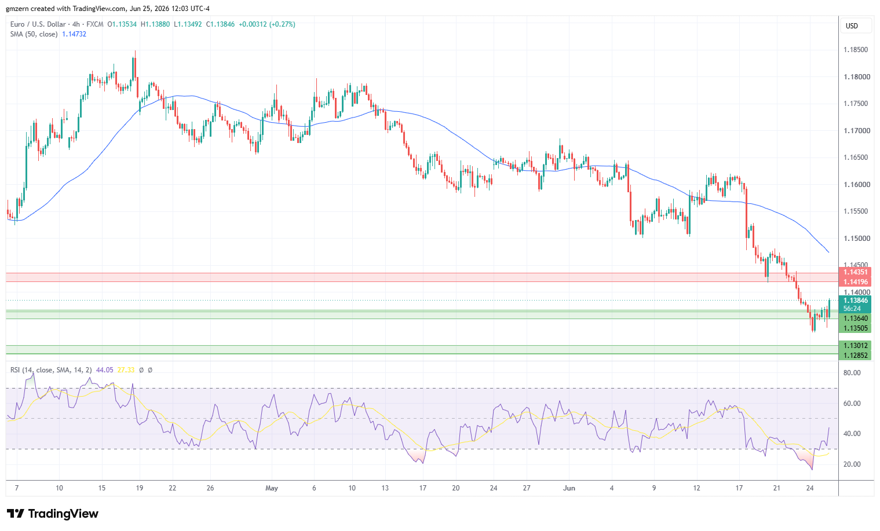The height and width of the screenshot is (531, 880).
Task: Click the date label 7 on time axis
Action: (17, 488)
